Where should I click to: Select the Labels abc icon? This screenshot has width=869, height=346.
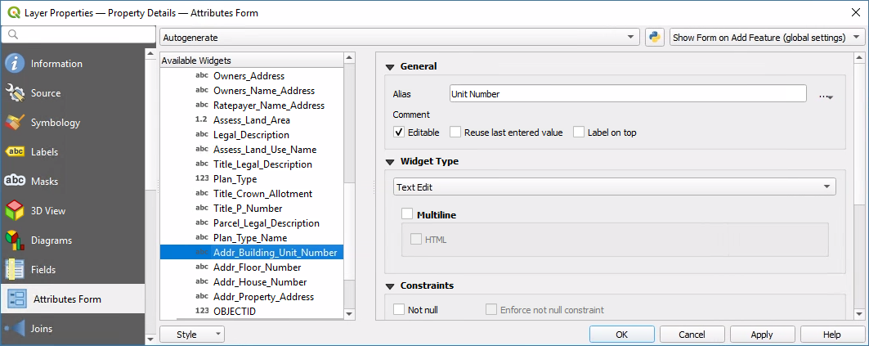click(15, 152)
